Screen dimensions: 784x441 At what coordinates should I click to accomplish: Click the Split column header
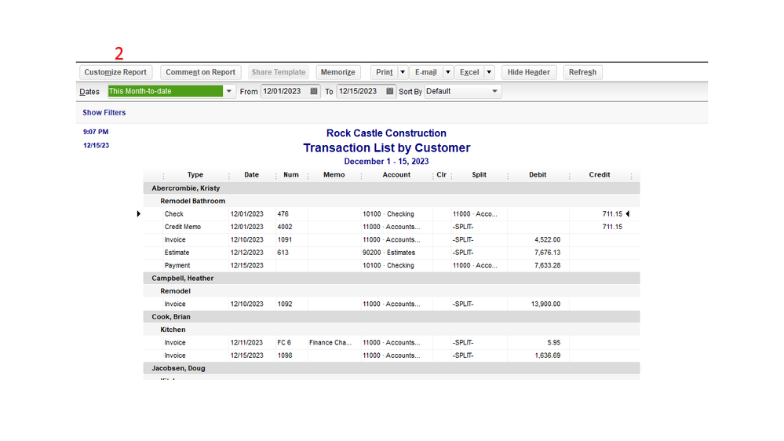pyautogui.click(x=479, y=175)
